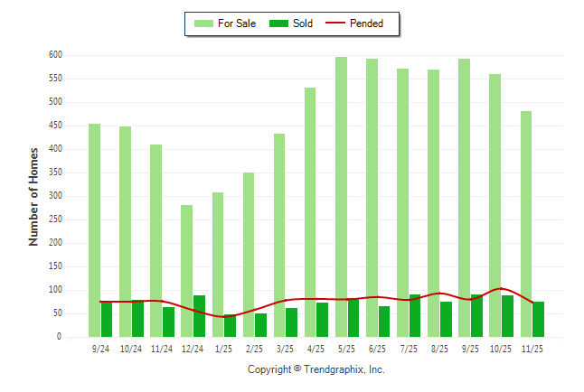Toggle the Pended series legend label

pos(366,23)
